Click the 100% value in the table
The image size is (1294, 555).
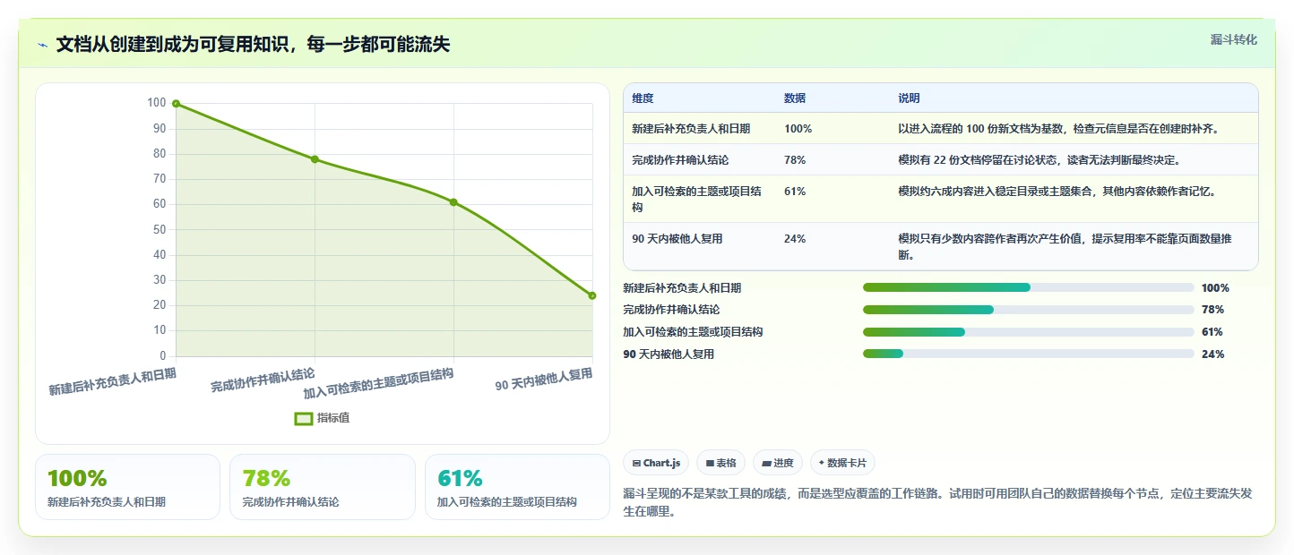point(798,129)
